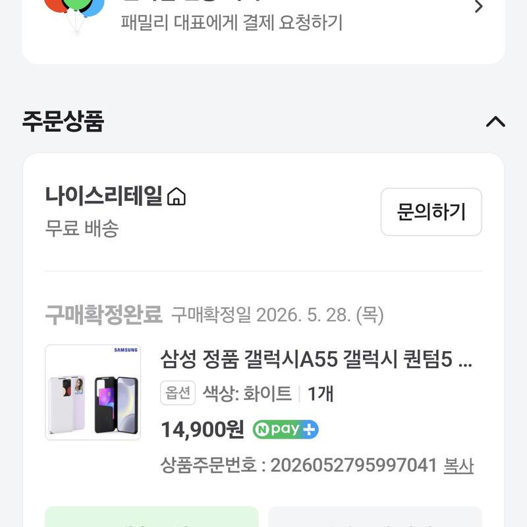The image size is (527, 527).
Task: Open the Samsung phone case product thumbnail
Action: click(93, 392)
